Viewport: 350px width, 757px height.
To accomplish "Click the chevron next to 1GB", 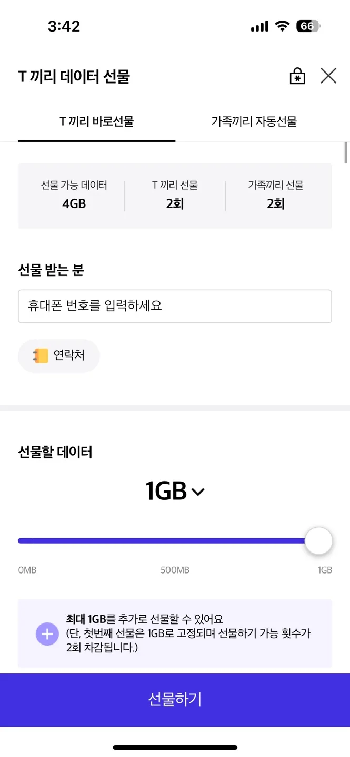I will (x=198, y=493).
